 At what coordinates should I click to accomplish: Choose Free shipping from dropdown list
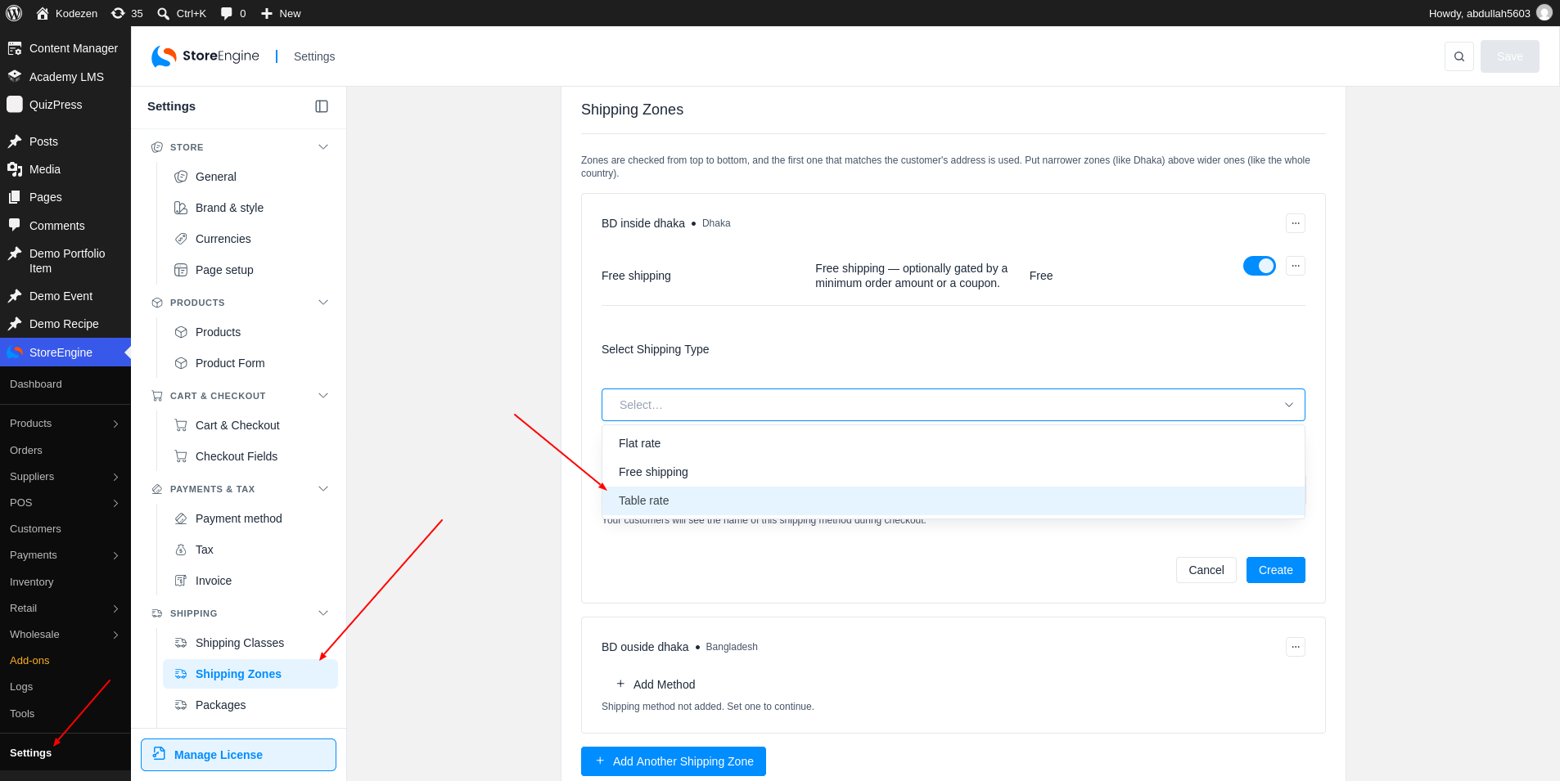[x=953, y=472]
